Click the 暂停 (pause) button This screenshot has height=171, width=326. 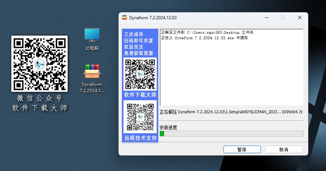tap(242, 150)
